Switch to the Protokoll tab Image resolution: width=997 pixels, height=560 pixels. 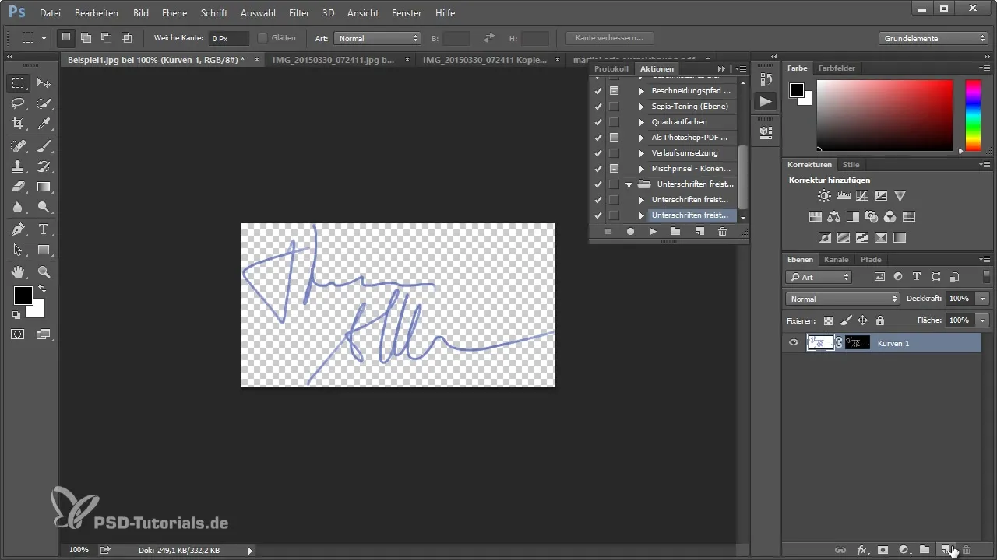[x=611, y=69]
